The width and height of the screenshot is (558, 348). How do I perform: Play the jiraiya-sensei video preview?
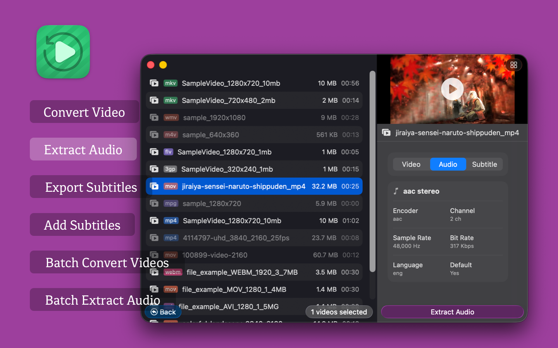(x=452, y=89)
